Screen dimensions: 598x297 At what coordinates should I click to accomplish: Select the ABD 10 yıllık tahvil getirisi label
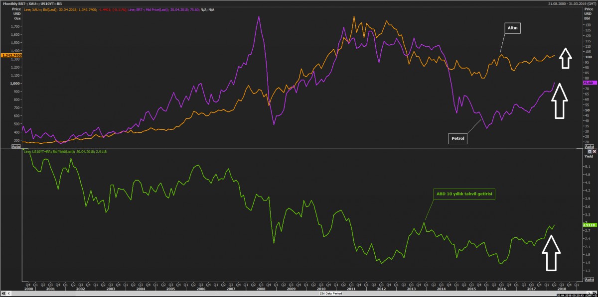point(465,195)
